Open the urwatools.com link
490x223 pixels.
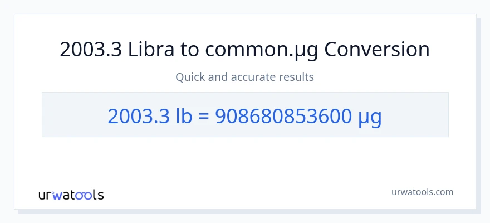pos(422,192)
